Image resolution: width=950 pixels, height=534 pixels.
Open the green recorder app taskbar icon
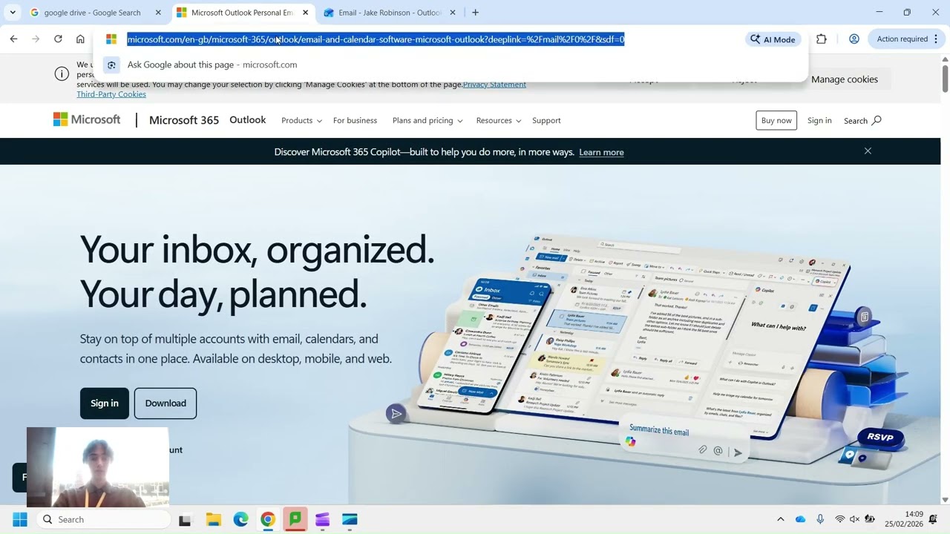(295, 520)
